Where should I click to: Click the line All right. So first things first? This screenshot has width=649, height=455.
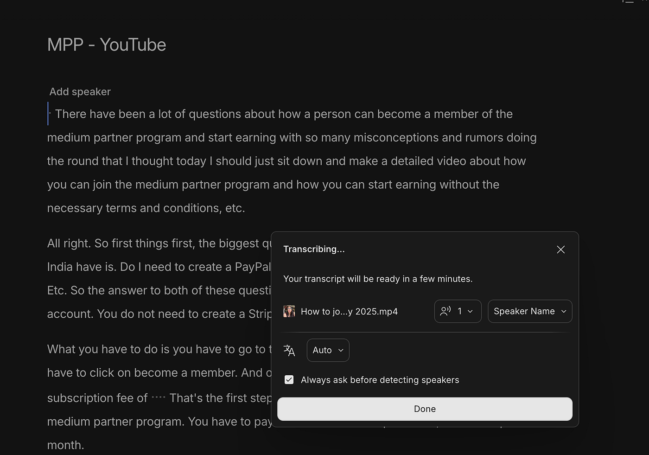click(159, 244)
